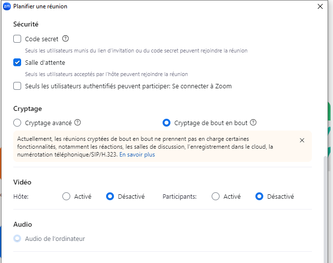Turn participants video to Activé
The width and height of the screenshot is (333, 263).
coord(215,196)
